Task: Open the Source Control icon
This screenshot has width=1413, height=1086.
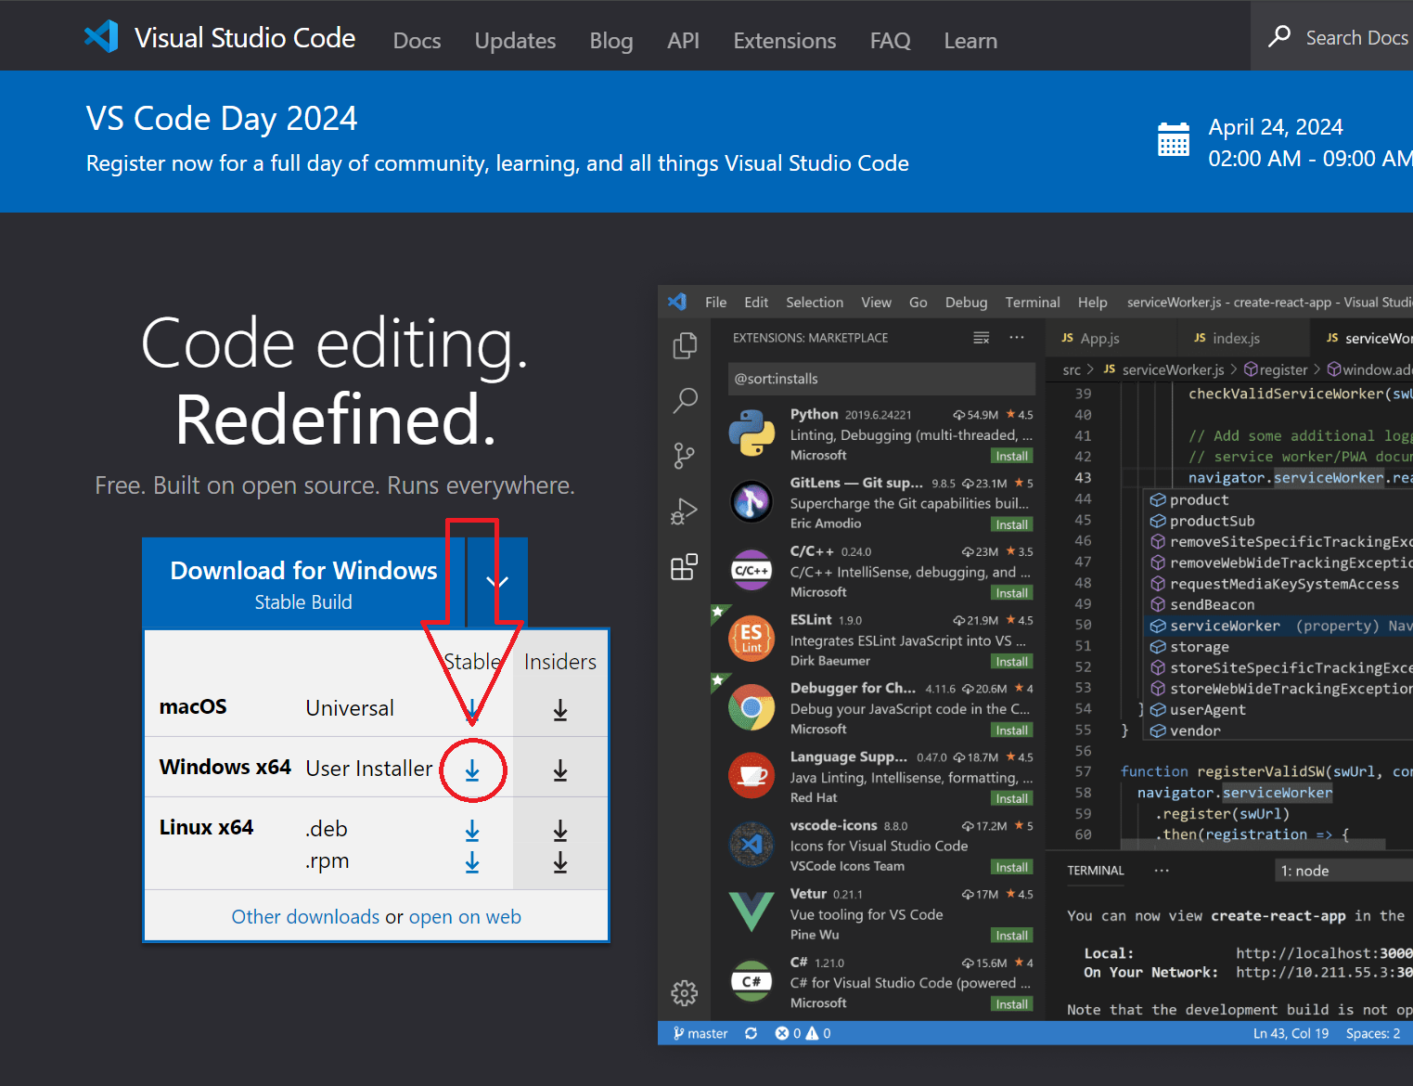Action: 685,456
